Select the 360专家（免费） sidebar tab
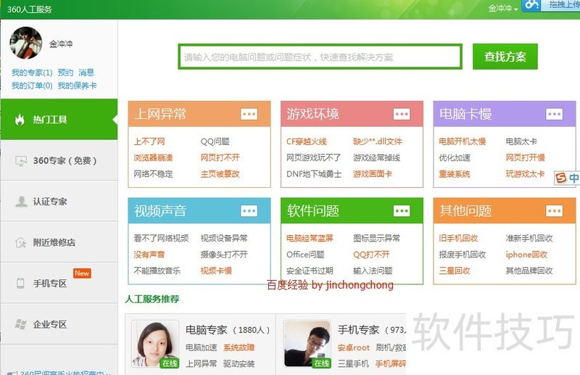 coord(59,160)
